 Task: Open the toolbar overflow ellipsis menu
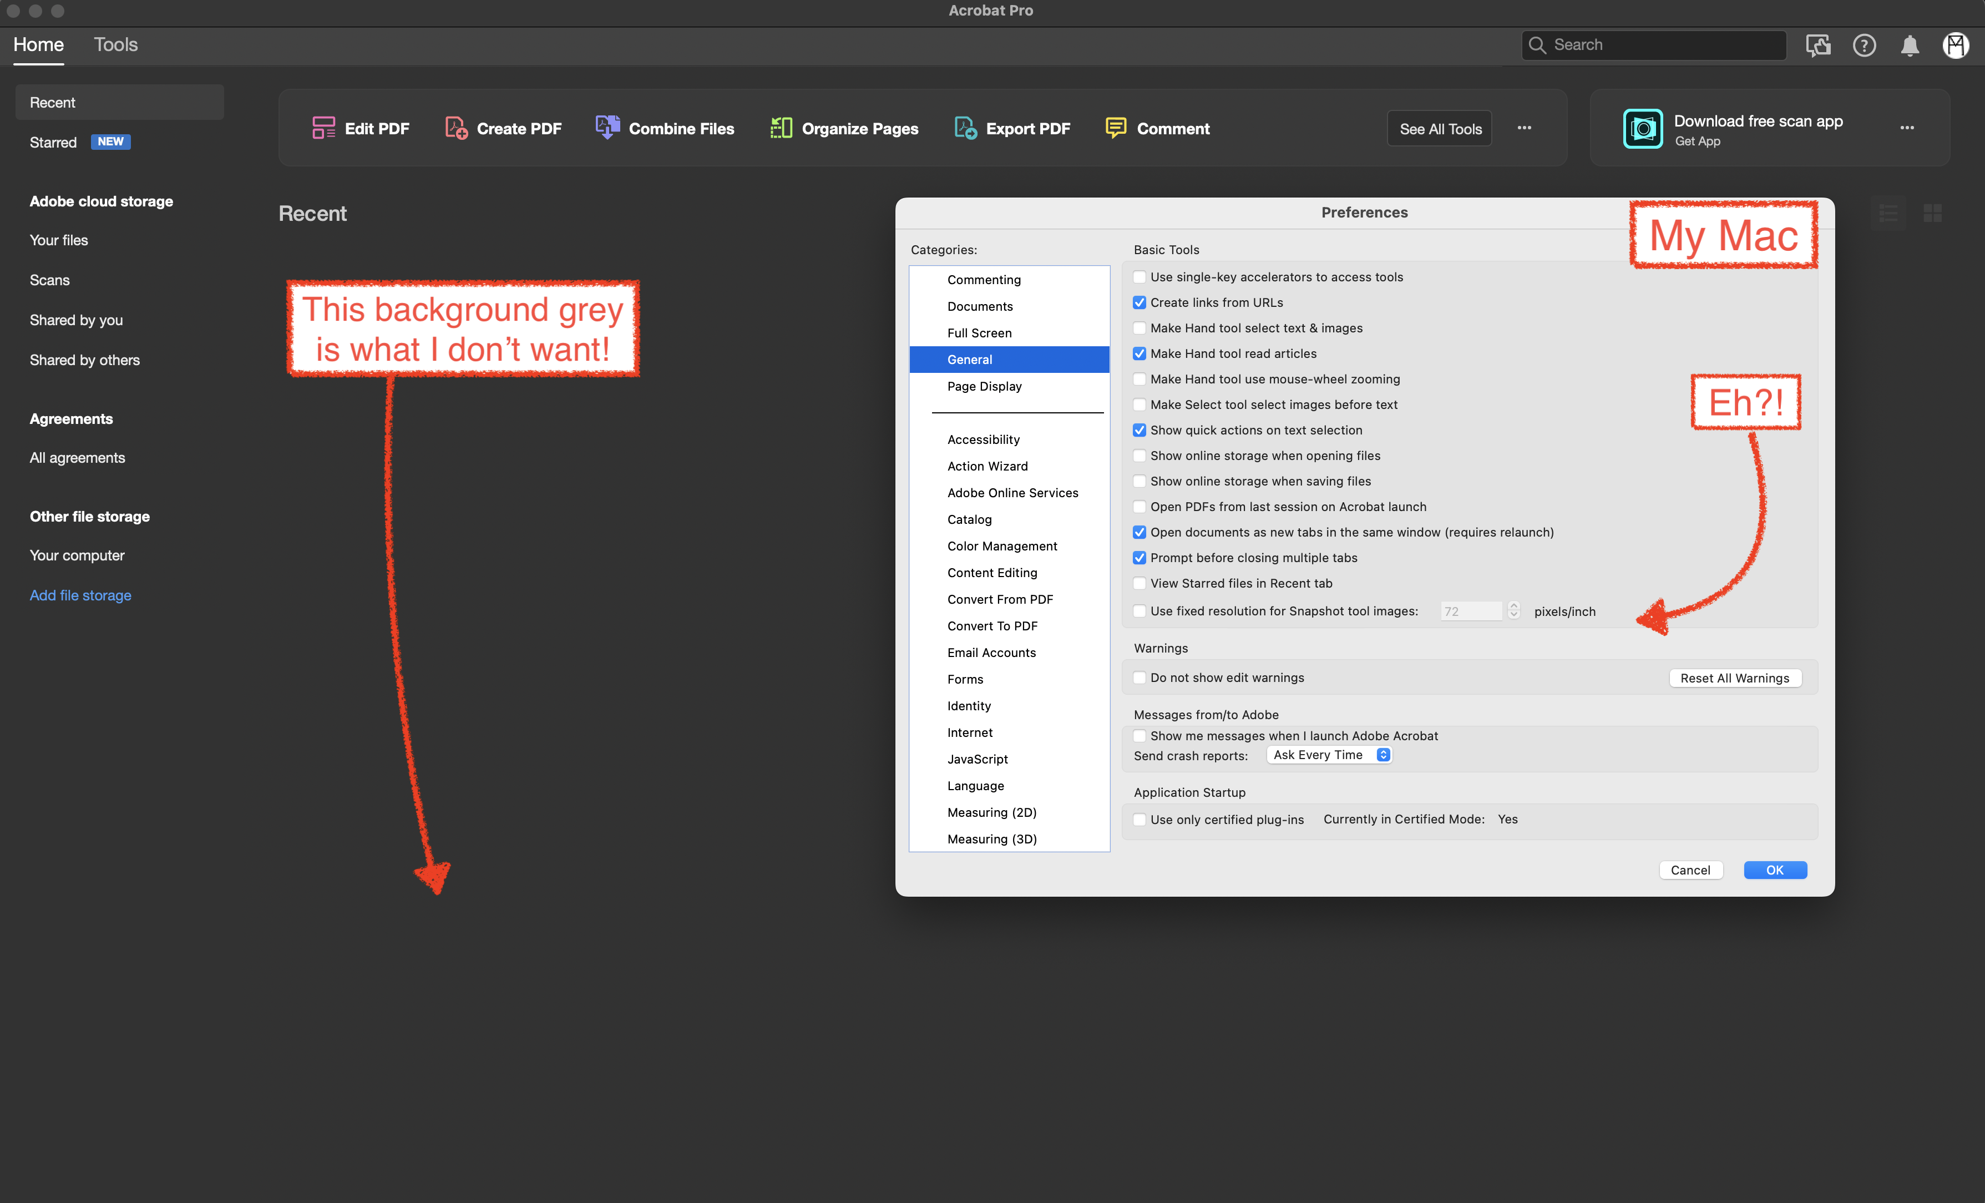(1524, 127)
